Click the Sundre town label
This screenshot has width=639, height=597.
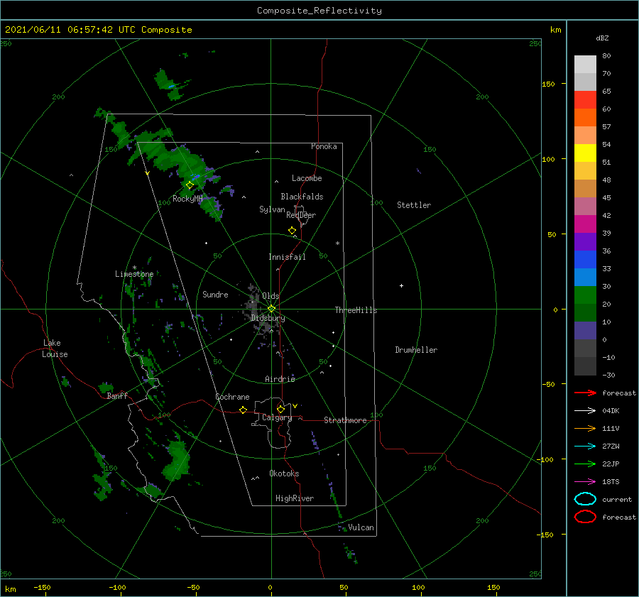(215, 294)
